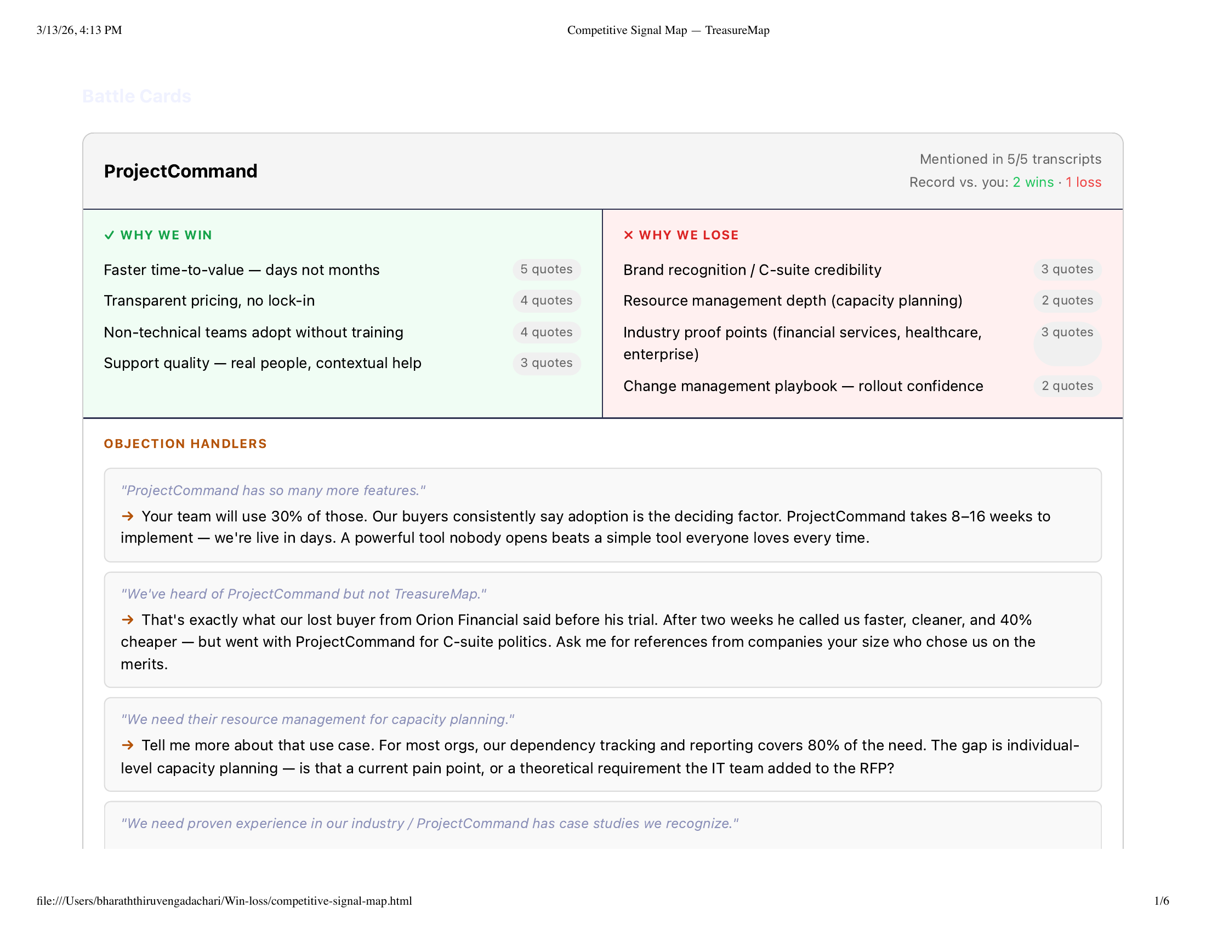
Task: Click the '2 quotes' badge for Change management playbook
Action: pyautogui.click(x=1067, y=386)
